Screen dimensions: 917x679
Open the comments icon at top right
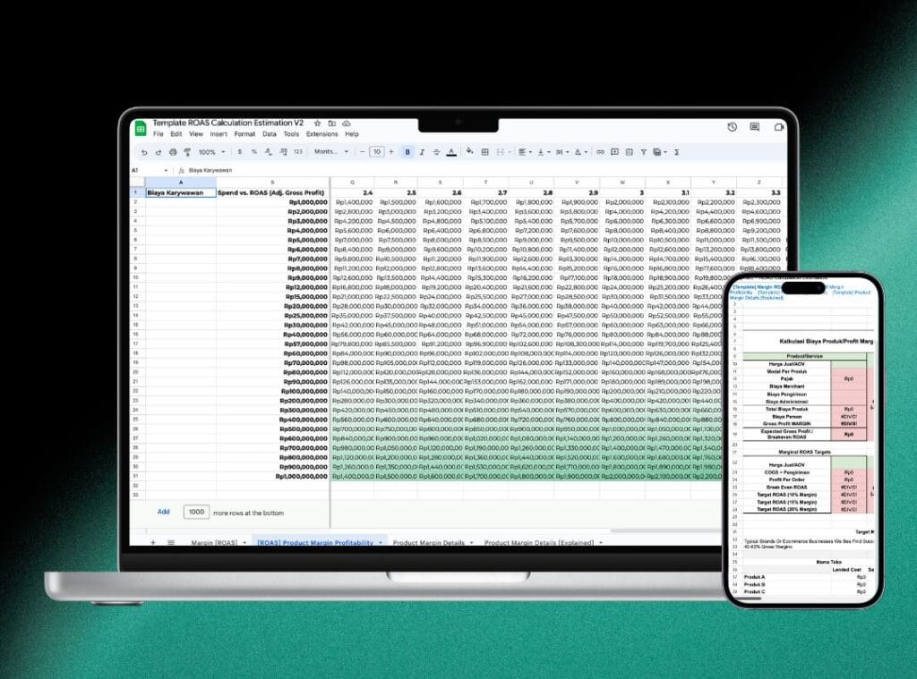coord(753,129)
